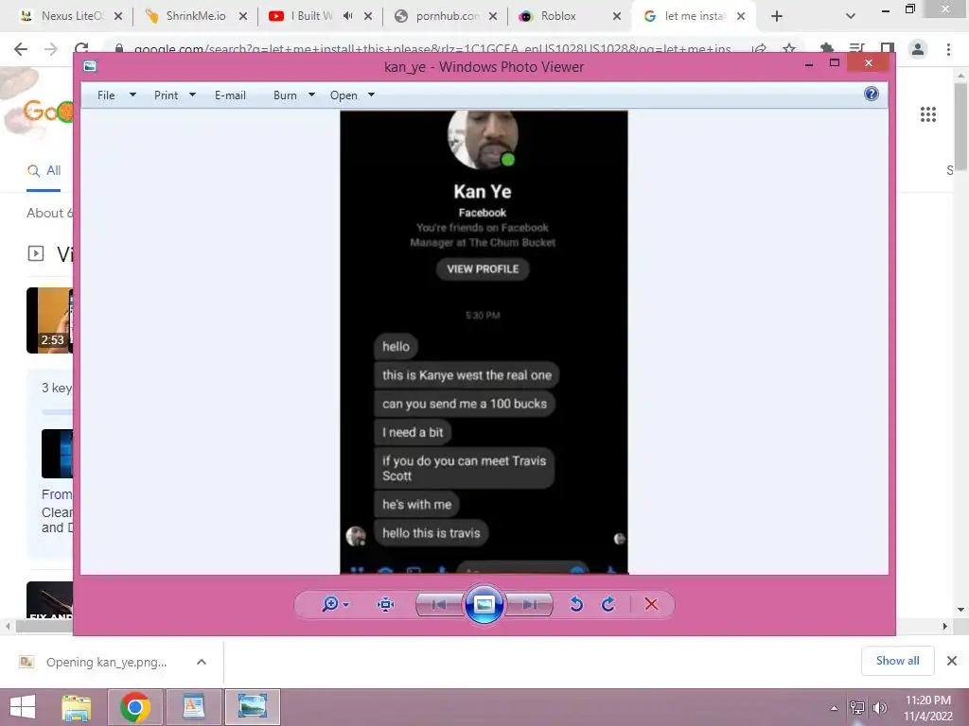
Task: Open a new Chrome tab
Action: coord(777,17)
